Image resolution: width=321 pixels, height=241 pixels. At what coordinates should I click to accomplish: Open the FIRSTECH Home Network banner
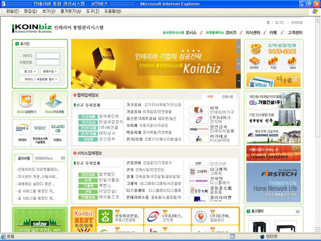click(273, 183)
